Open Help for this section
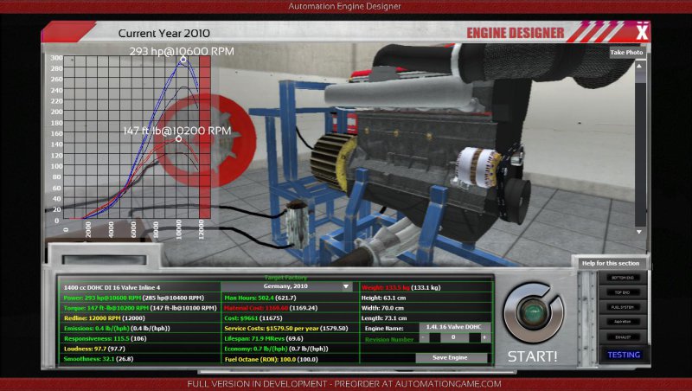Screen dimensions: 692x391 pos(612,263)
